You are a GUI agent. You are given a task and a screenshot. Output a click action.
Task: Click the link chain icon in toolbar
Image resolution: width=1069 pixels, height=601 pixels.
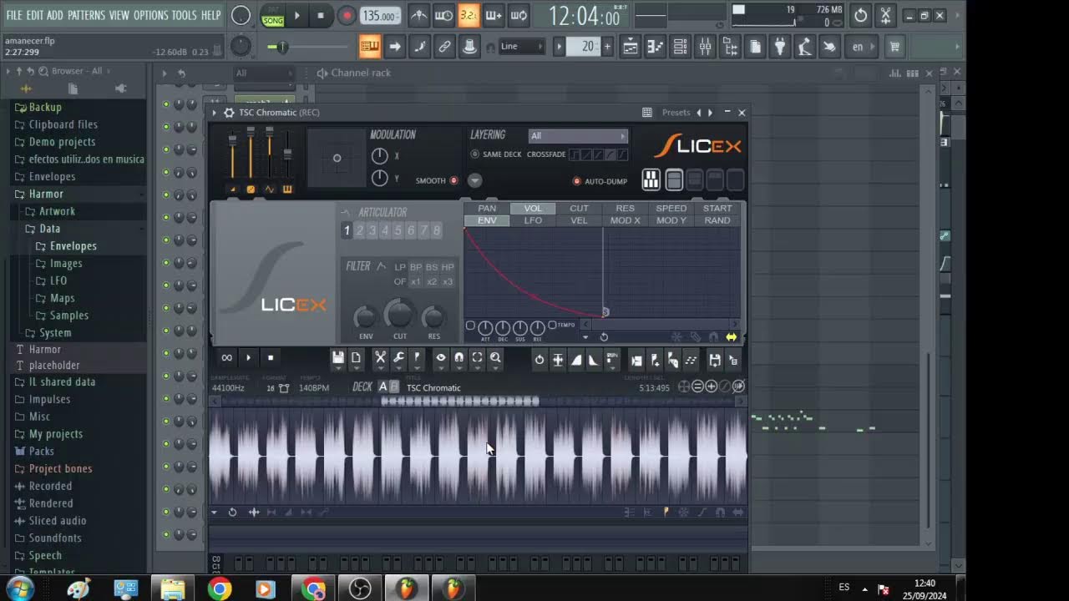(x=444, y=47)
